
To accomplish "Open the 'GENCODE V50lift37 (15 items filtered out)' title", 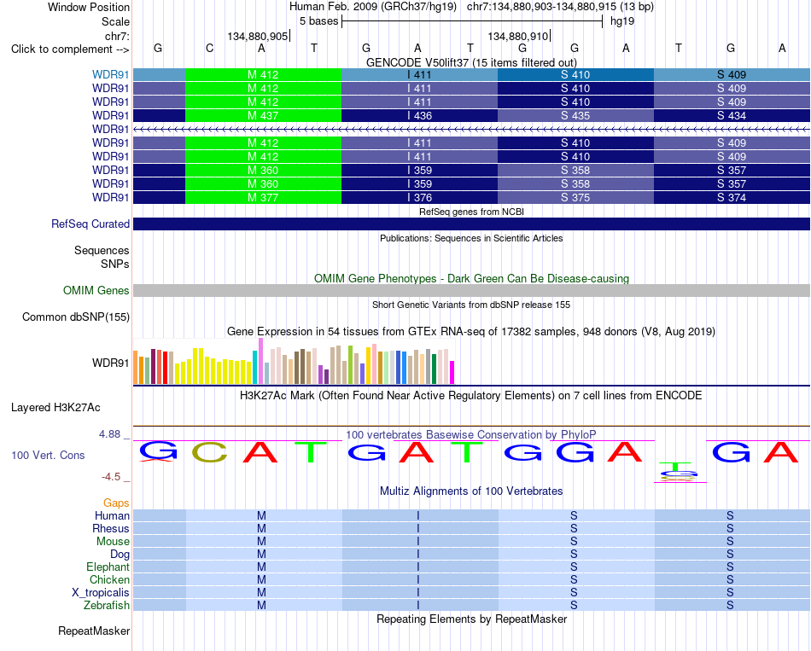I will pos(471,62).
